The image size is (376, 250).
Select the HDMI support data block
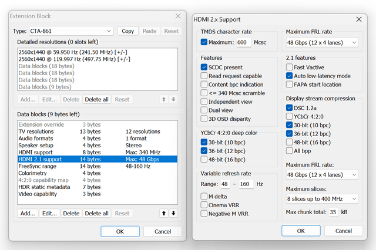(98, 153)
